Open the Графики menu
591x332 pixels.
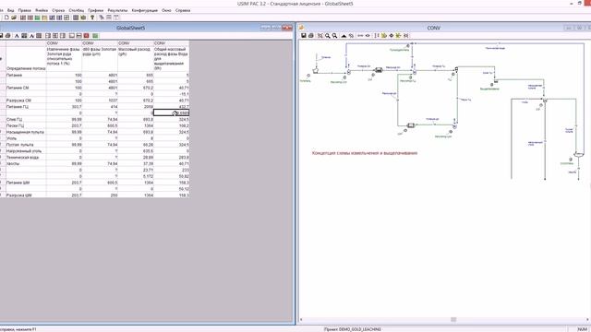coord(96,10)
